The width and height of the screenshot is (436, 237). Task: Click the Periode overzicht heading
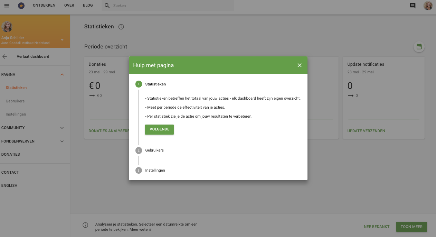pos(106,46)
